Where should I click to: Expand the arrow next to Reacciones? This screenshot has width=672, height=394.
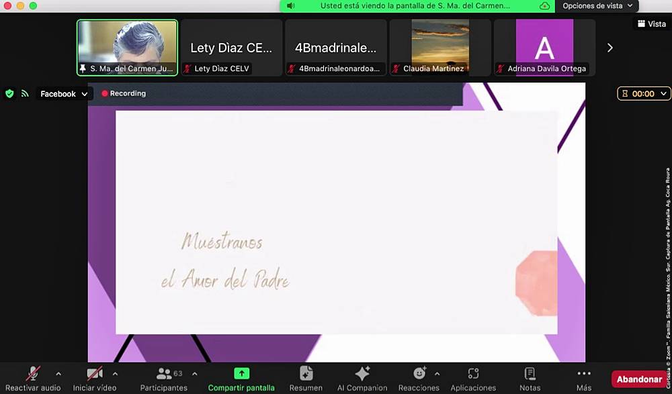[x=437, y=374]
